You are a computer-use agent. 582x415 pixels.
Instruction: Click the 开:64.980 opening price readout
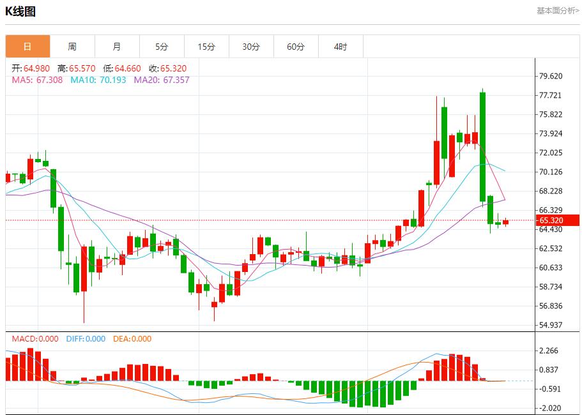31,68
